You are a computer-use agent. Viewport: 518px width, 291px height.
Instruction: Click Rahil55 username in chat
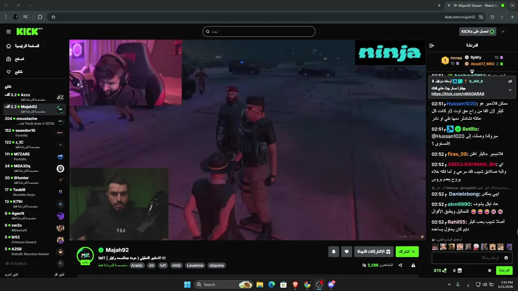click(x=456, y=222)
